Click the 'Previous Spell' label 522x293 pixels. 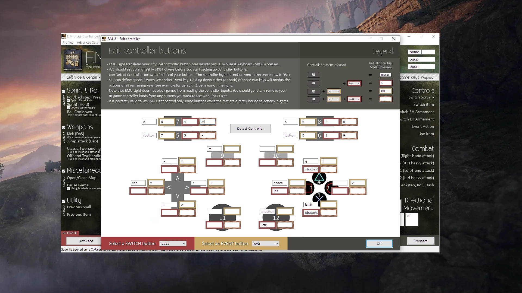coord(79,207)
